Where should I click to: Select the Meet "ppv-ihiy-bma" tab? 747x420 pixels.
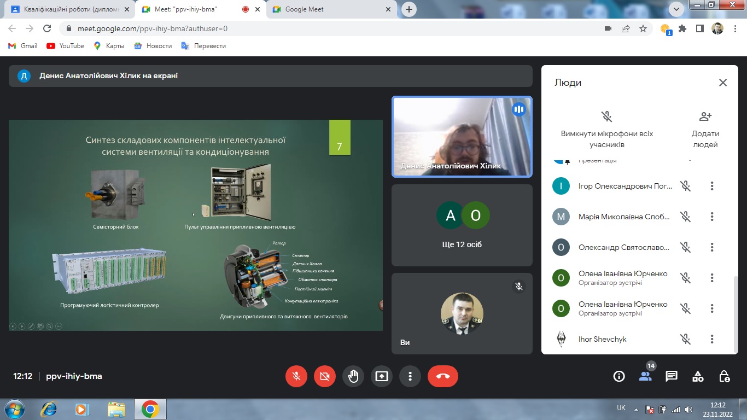pyautogui.click(x=200, y=9)
